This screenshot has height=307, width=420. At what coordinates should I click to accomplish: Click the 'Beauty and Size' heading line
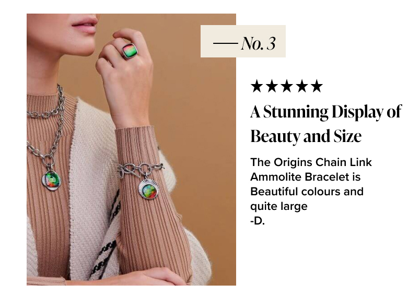tap(306, 136)
